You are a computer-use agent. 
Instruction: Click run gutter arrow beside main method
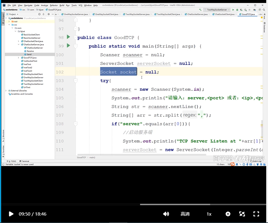68,45
